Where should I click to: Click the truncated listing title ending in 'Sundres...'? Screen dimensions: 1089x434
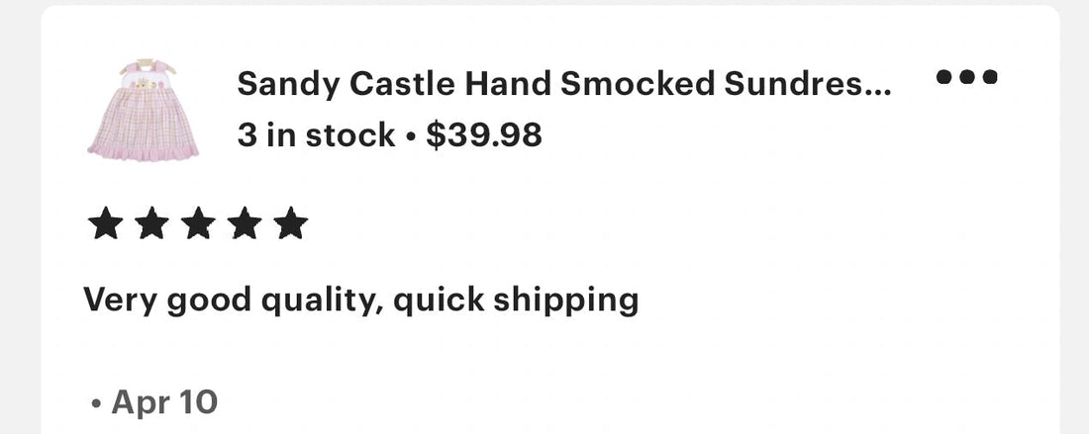564,85
